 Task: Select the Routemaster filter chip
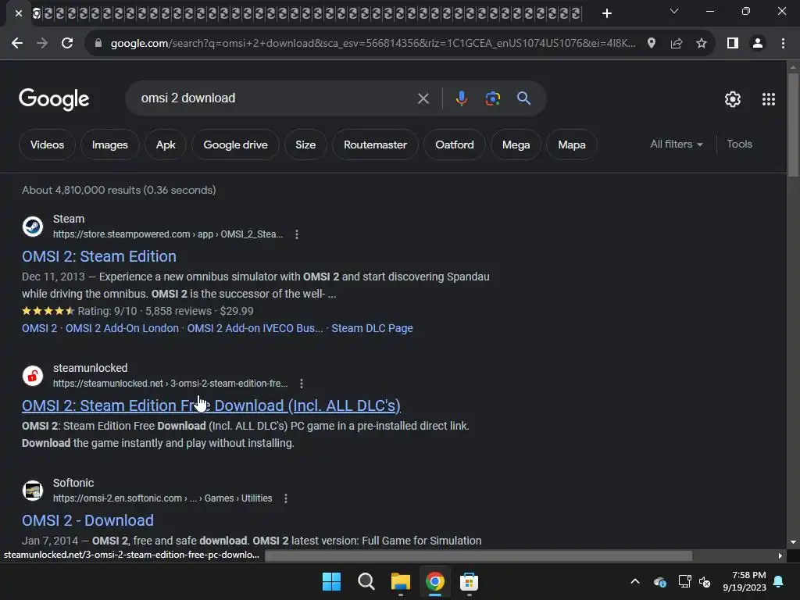(375, 145)
